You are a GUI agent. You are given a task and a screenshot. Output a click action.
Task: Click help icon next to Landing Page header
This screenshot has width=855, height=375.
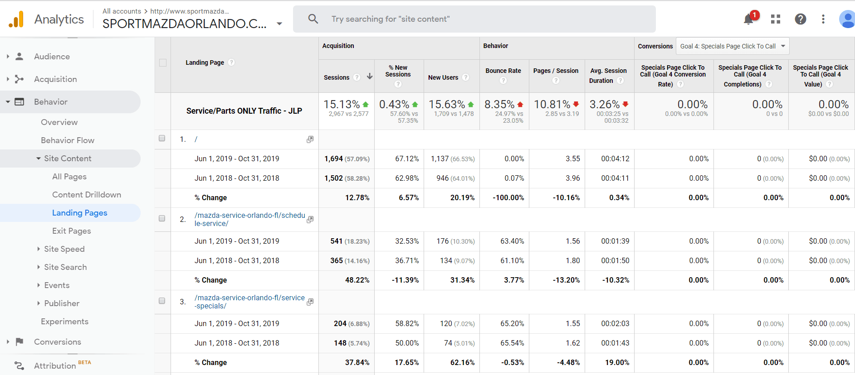pos(231,62)
